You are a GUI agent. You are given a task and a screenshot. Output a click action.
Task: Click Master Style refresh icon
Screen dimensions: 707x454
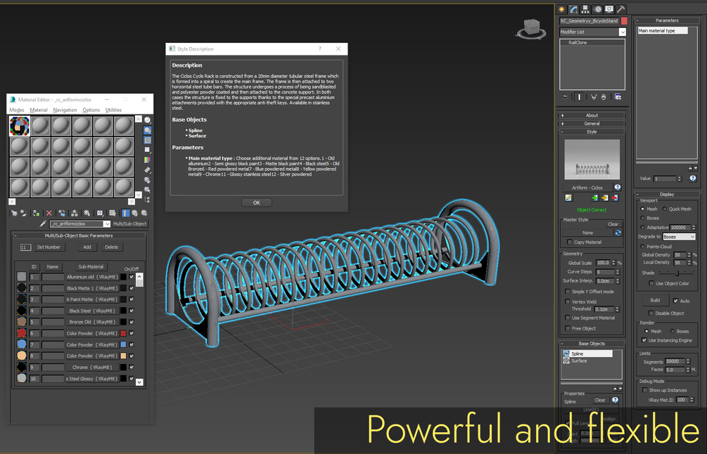[618, 233]
